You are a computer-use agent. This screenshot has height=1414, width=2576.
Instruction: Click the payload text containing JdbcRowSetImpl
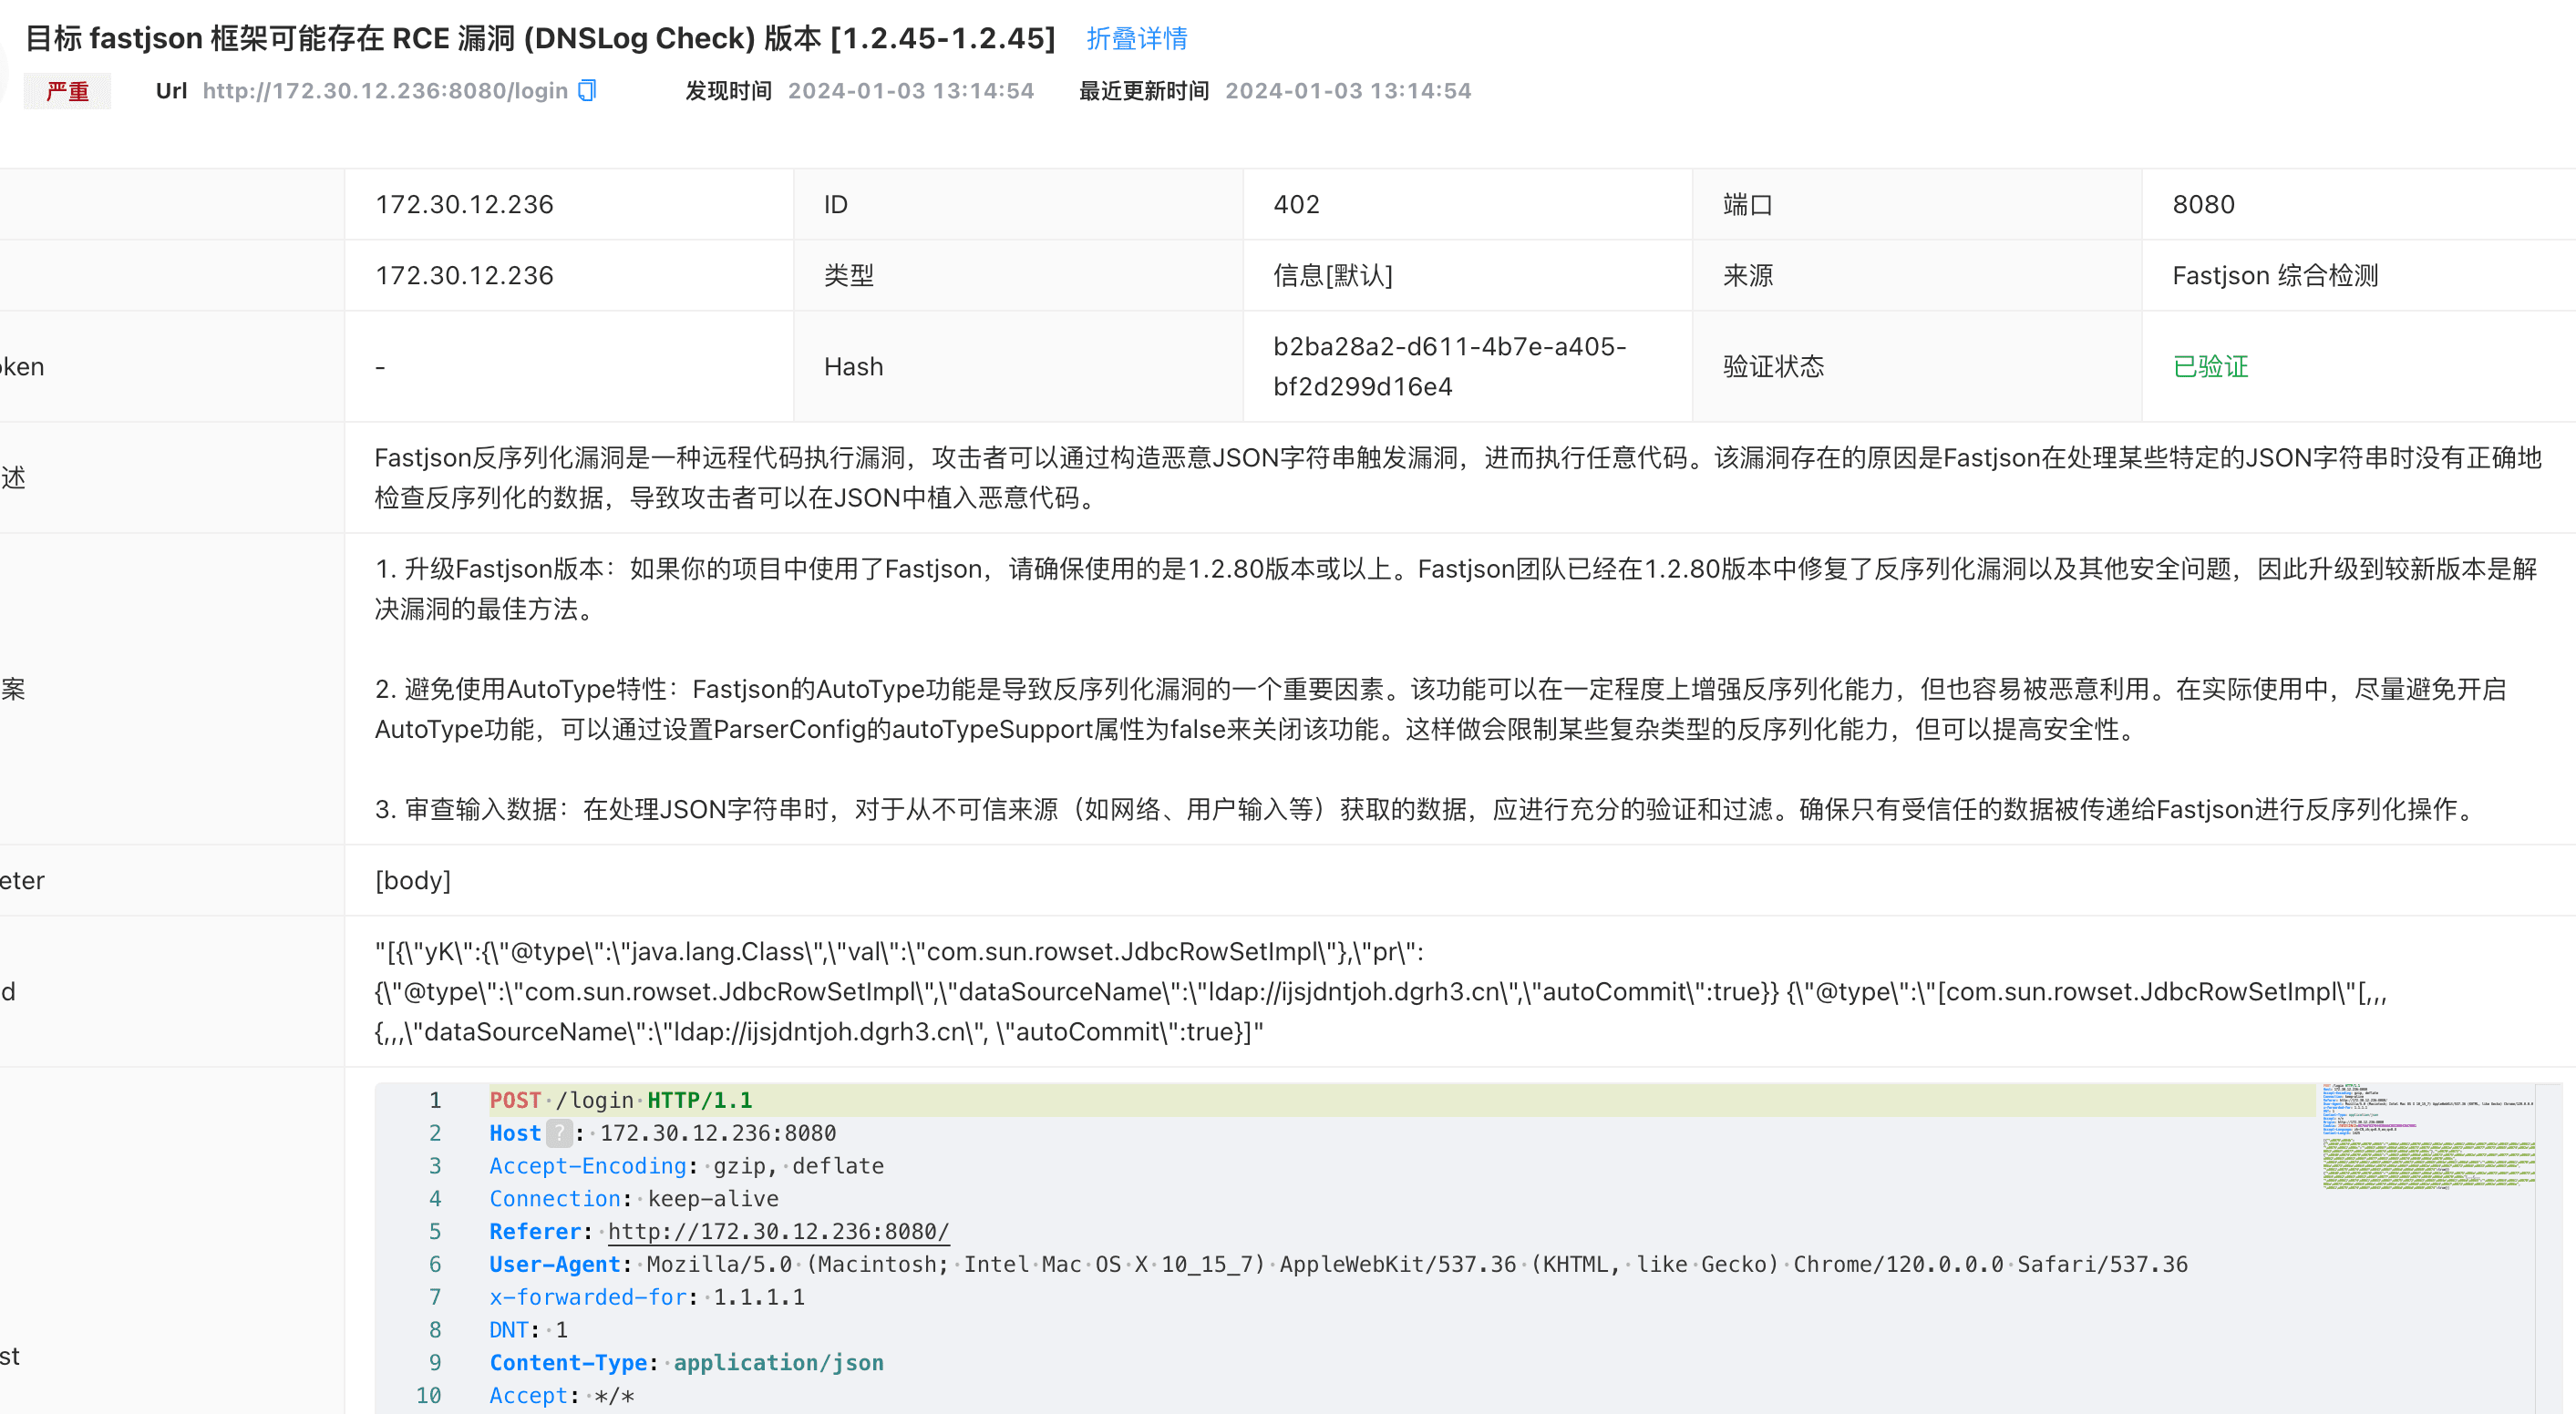point(1380,991)
